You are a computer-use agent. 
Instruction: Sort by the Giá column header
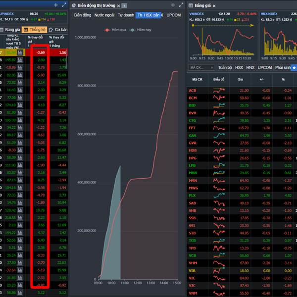click(x=240, y=79)
